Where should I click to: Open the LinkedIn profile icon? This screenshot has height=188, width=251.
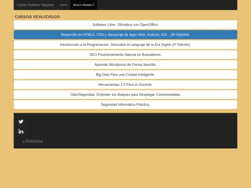tap(21, 131)
